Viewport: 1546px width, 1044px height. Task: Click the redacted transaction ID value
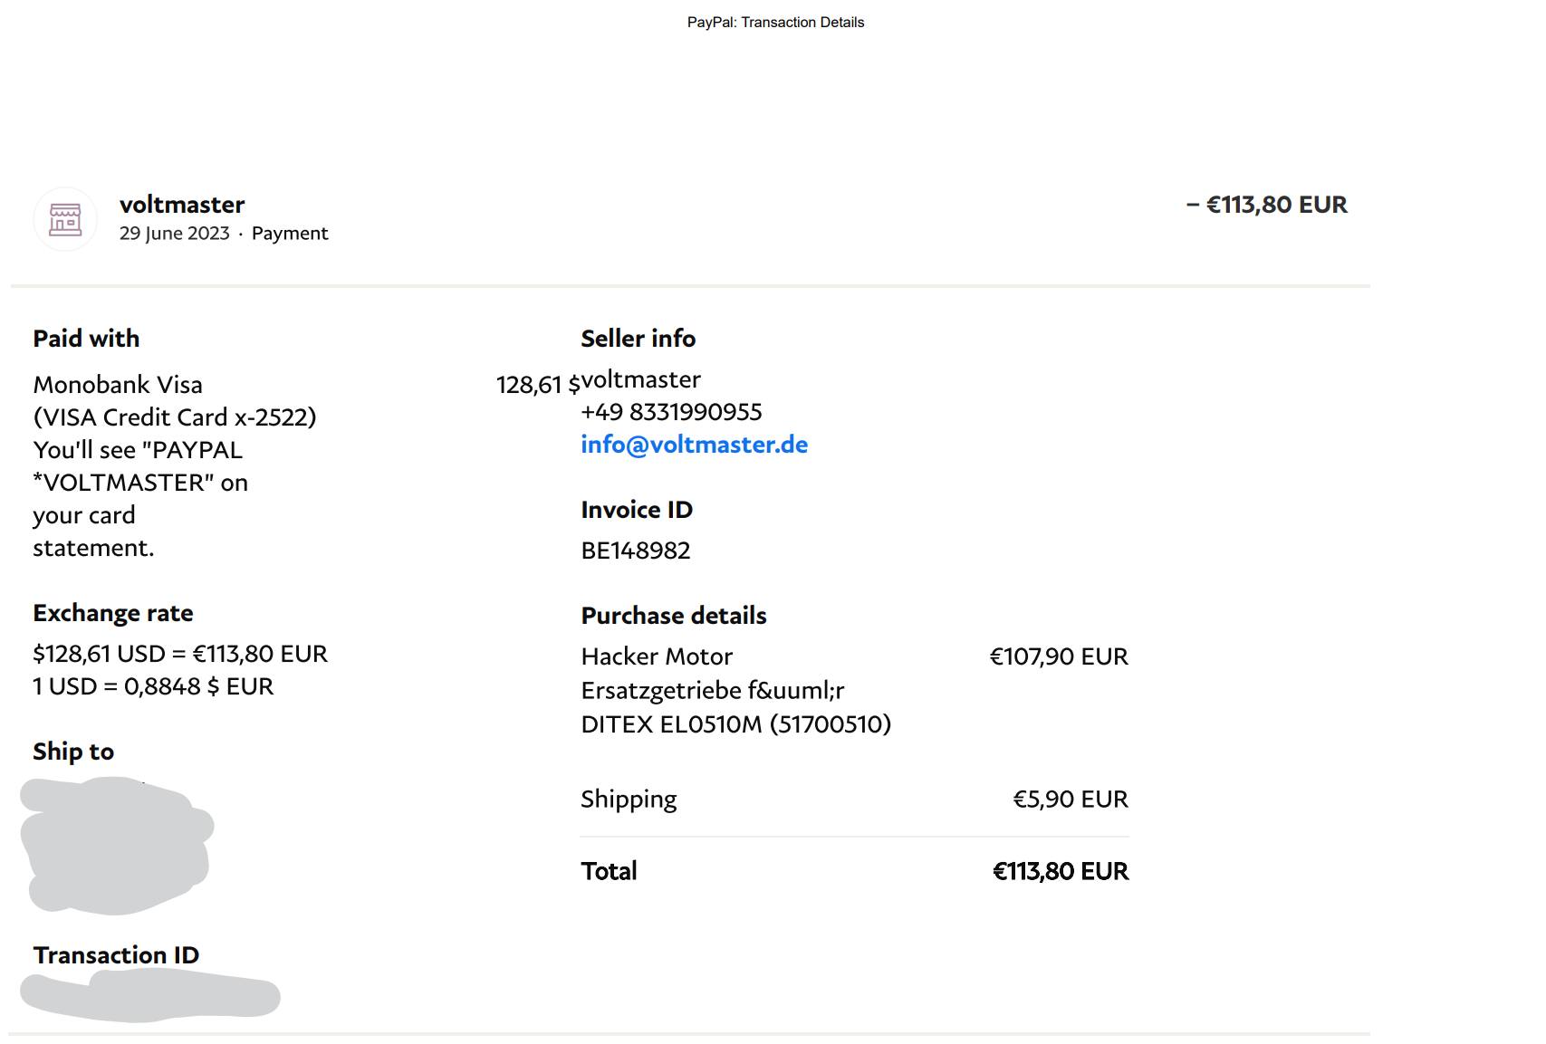click(x=150, y=995)
